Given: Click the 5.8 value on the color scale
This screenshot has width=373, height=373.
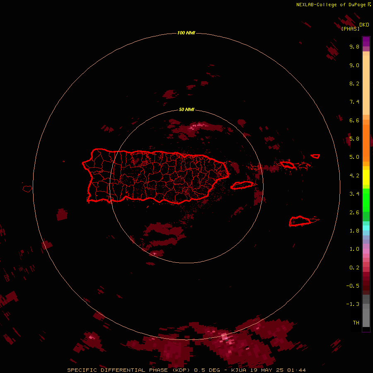Looking at the screenshot, I should pos(354,139).
